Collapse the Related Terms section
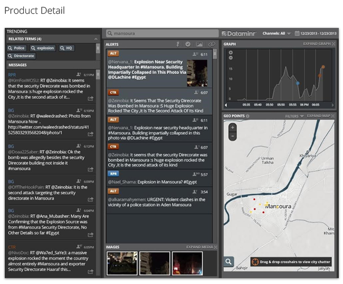 (x=96, y=39)
